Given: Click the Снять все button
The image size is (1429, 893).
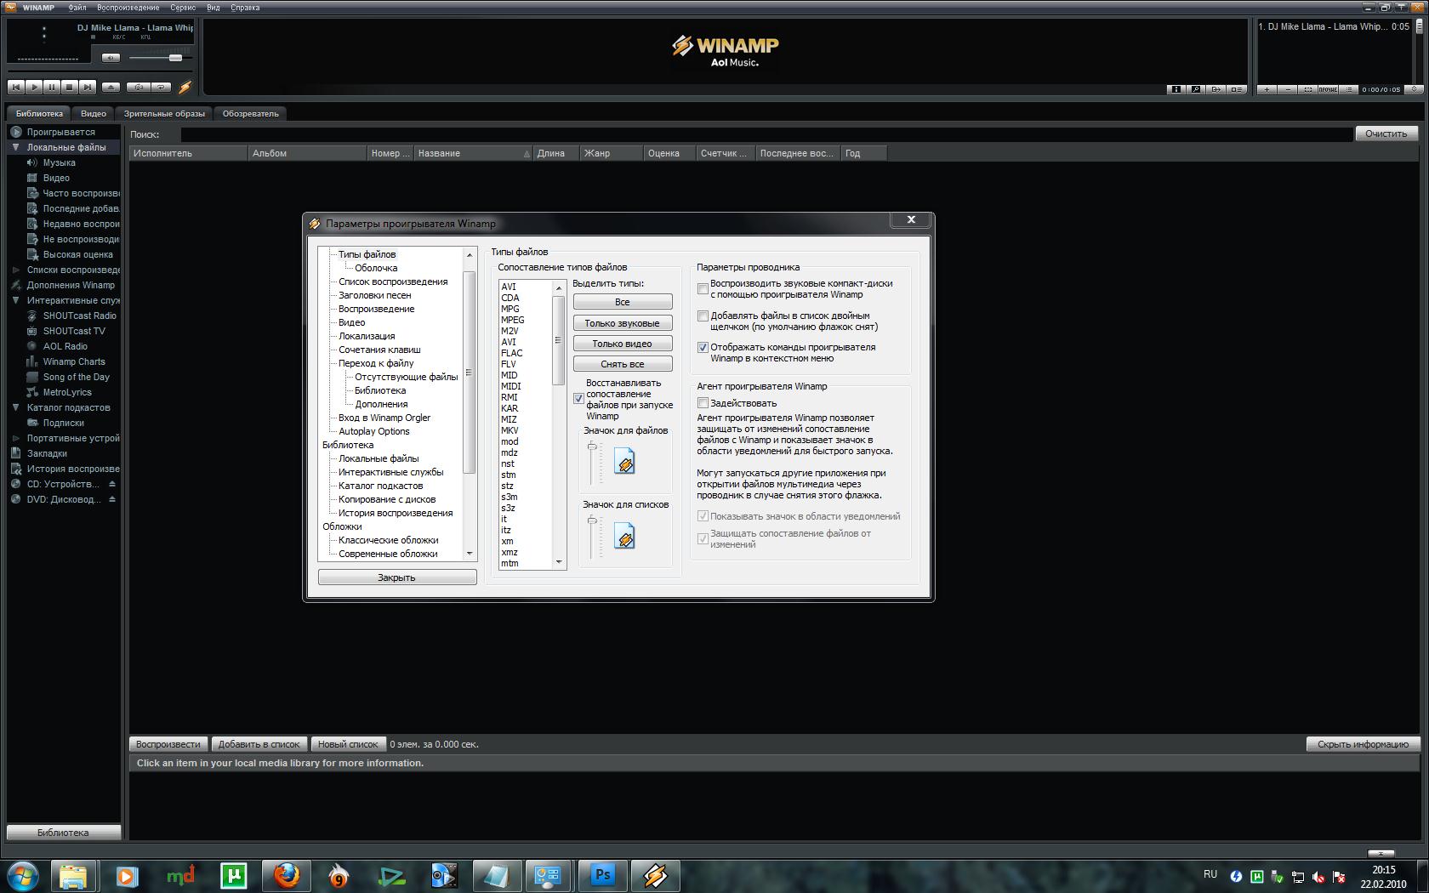Looking at the screenshot, I should 623,364.
